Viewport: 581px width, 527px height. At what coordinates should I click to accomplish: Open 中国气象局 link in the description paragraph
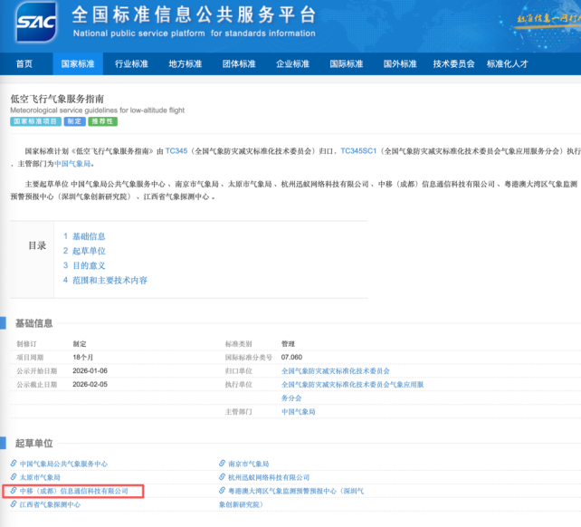[x=72, y=164]
